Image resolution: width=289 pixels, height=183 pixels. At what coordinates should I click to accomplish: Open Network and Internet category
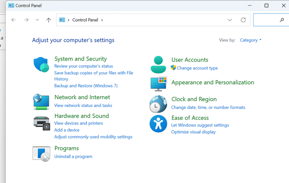tap(82, 97)
